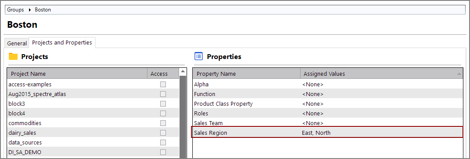Select the Projects and Properties tab

pos(62,43)
